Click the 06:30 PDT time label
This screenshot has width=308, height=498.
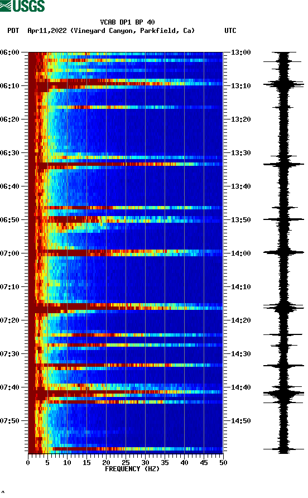pyautogui.click(x=9, y=153)
